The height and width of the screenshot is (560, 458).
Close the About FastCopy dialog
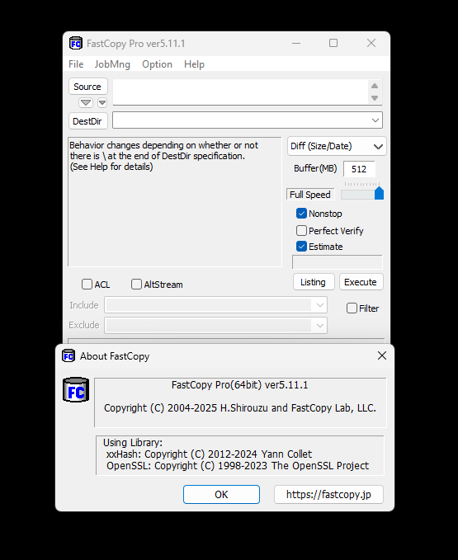coord(382,355)
